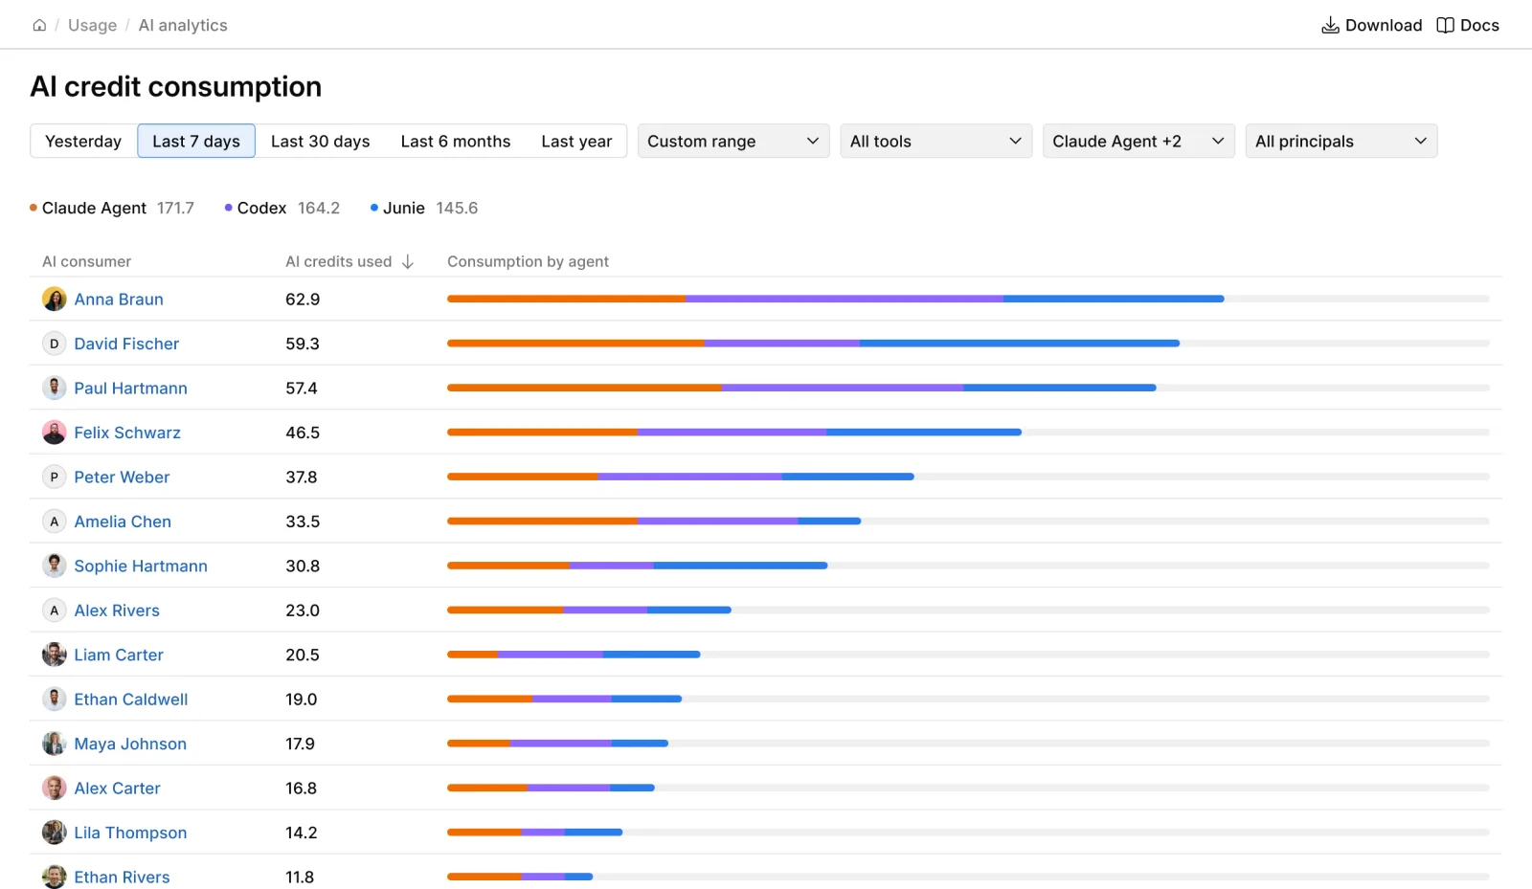Select the Yesterday time range
Screen dimensions: 1532x889
click(83, 142)
